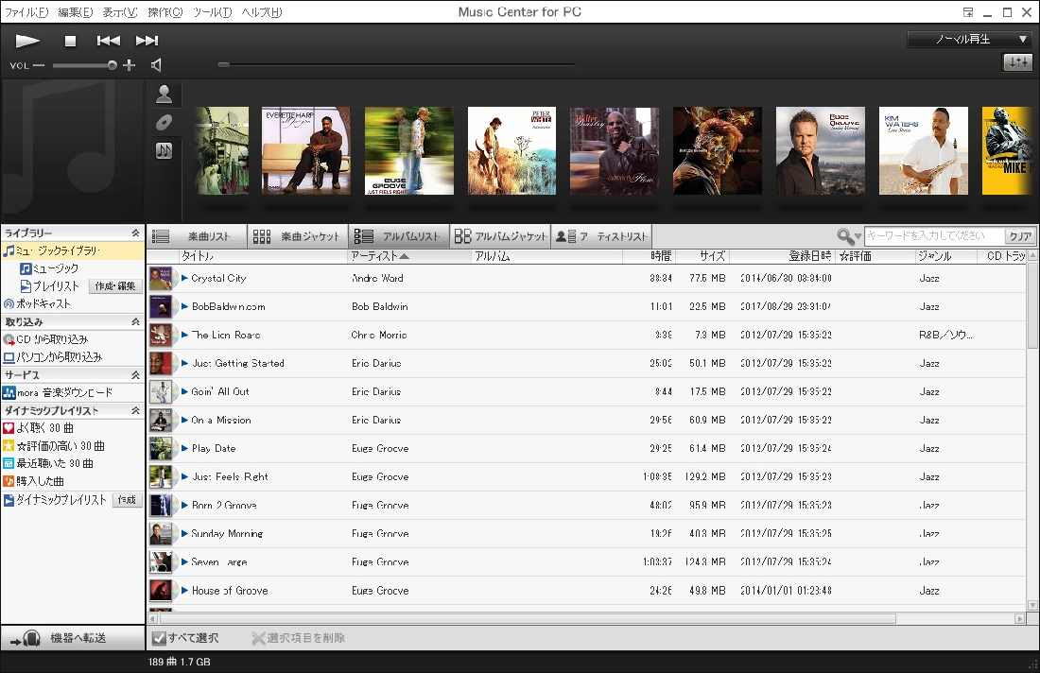Click the dynamic playlist 作成 button

tap(127, 499)
